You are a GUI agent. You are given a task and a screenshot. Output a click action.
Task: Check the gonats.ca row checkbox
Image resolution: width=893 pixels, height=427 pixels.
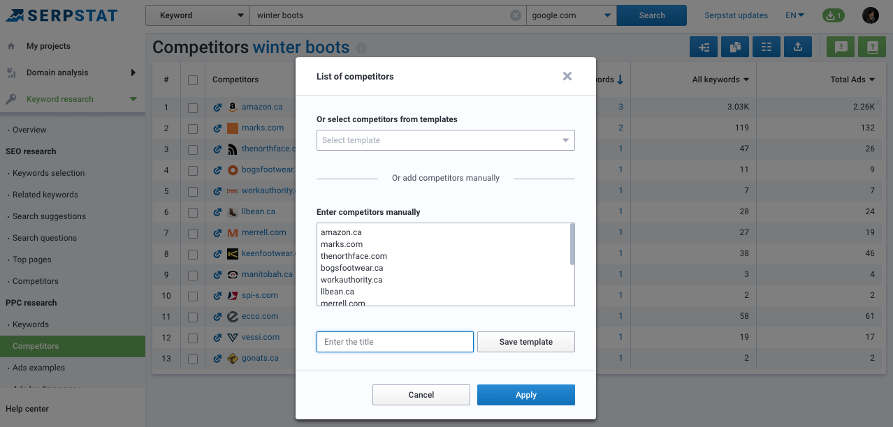(x=193, y=359)
